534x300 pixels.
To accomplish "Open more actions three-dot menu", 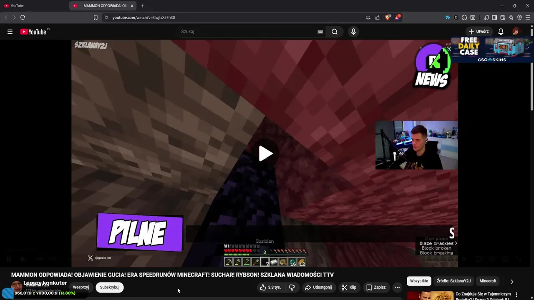I will click(x=397, y=287).
